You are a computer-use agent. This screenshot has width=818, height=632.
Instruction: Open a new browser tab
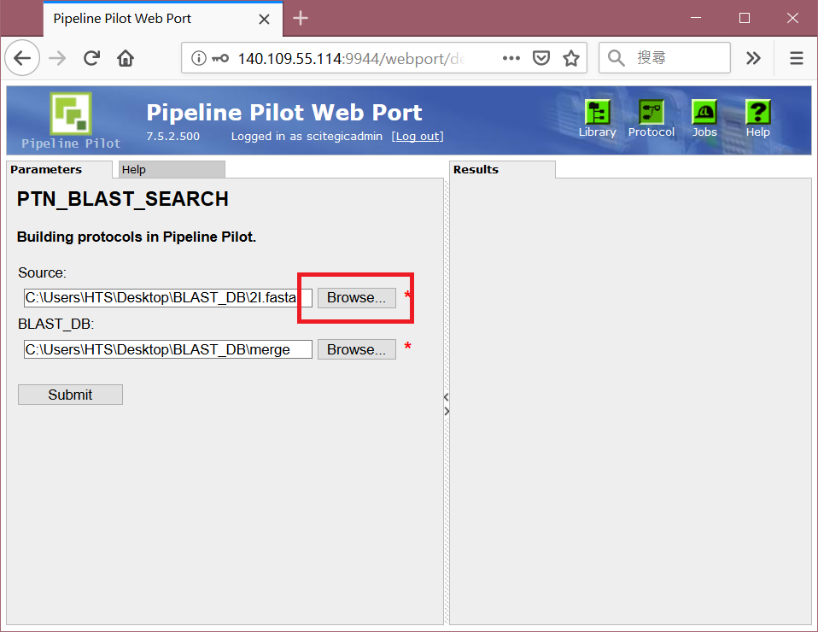[301, 18]
